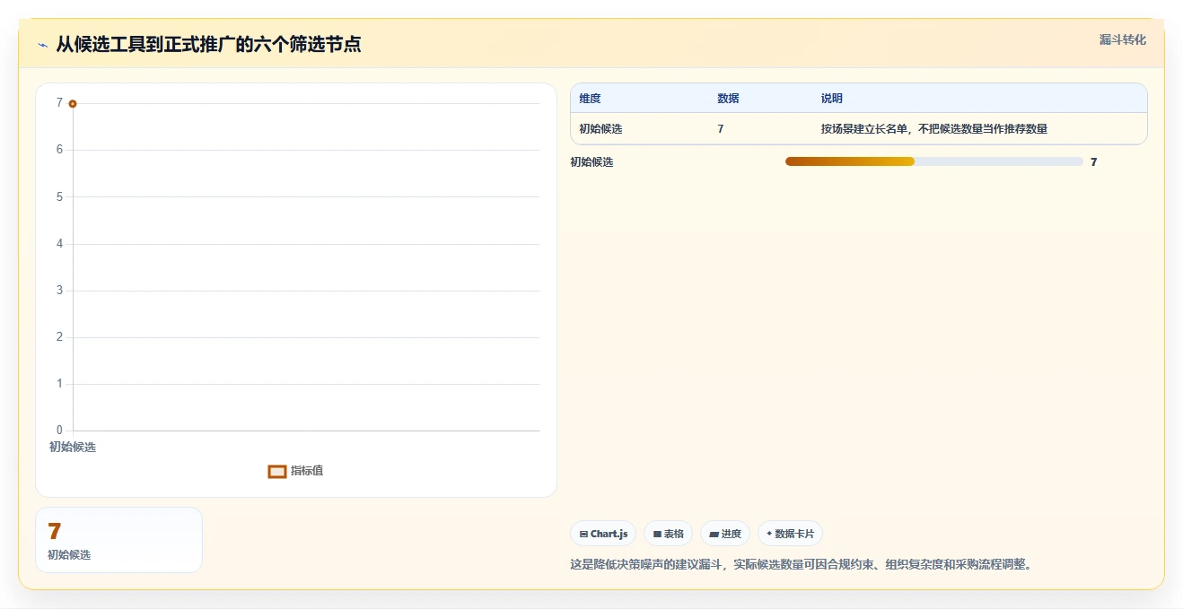The image size is (1183, 609).
Task: Toggle the 指标值 legend item in the chart
Action: coord(296,471)
